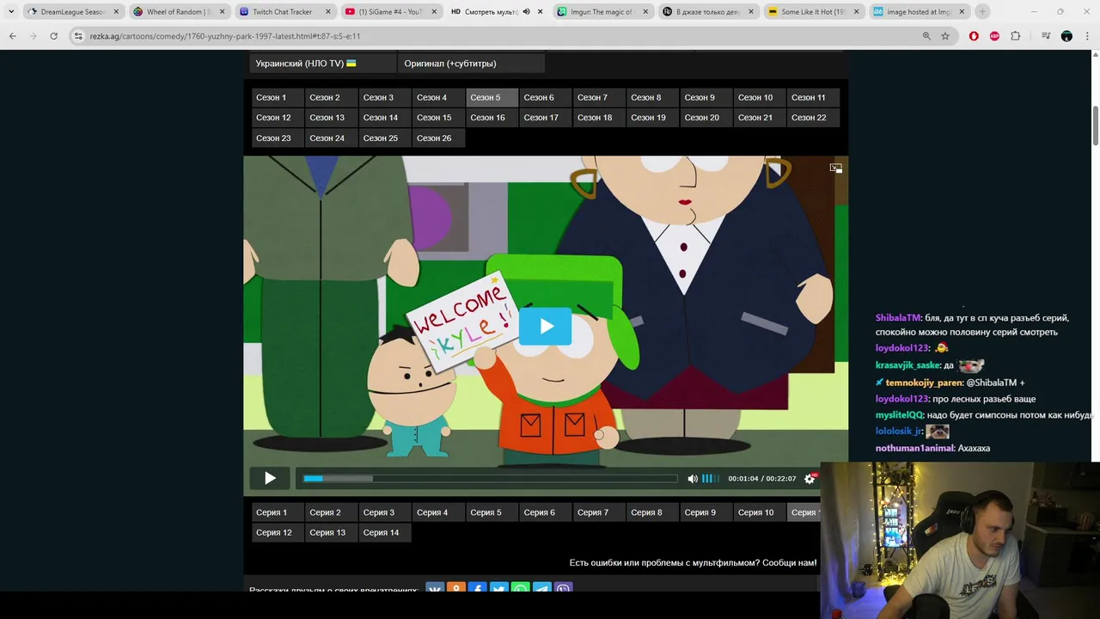Choose Серия 1 episode
1100x619 pixels.
pyautogui.click(x=277, y=512)
